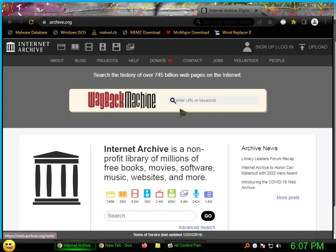The height and width of the screenshot is (252, 336).
Task: Open the Advanced Search link
Action: (197, 227)
